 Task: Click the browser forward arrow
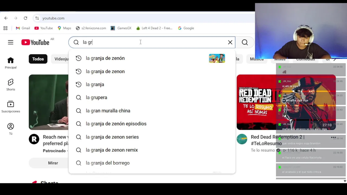(x=16, y=18)
